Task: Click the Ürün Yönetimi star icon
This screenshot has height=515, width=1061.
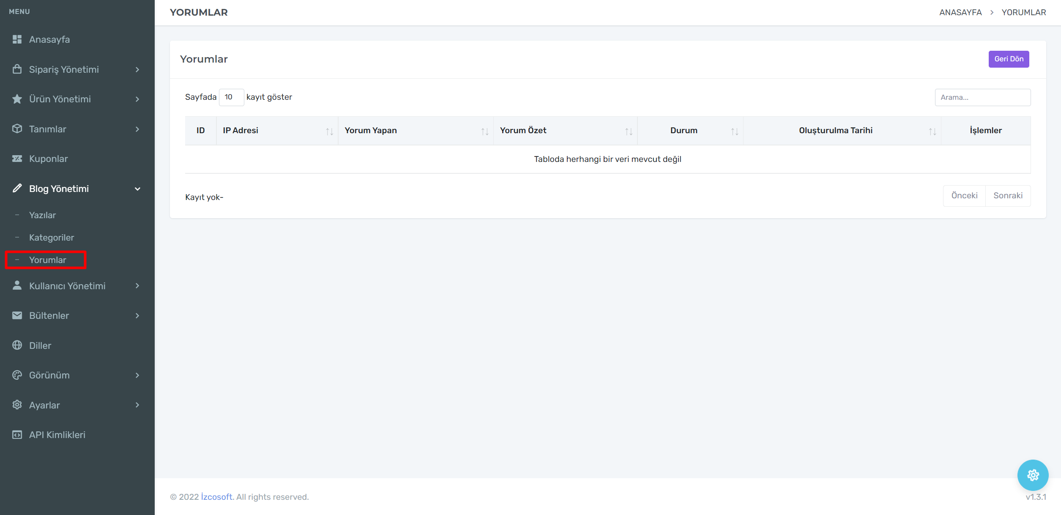Action: click(17, 99)
